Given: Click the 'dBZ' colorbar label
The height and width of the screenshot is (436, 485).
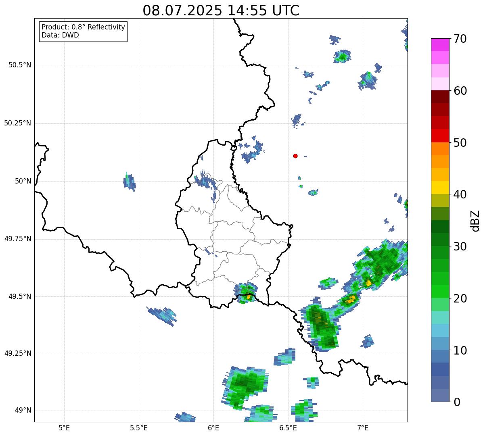Looking at the screenshot, I should coord(475,221).
